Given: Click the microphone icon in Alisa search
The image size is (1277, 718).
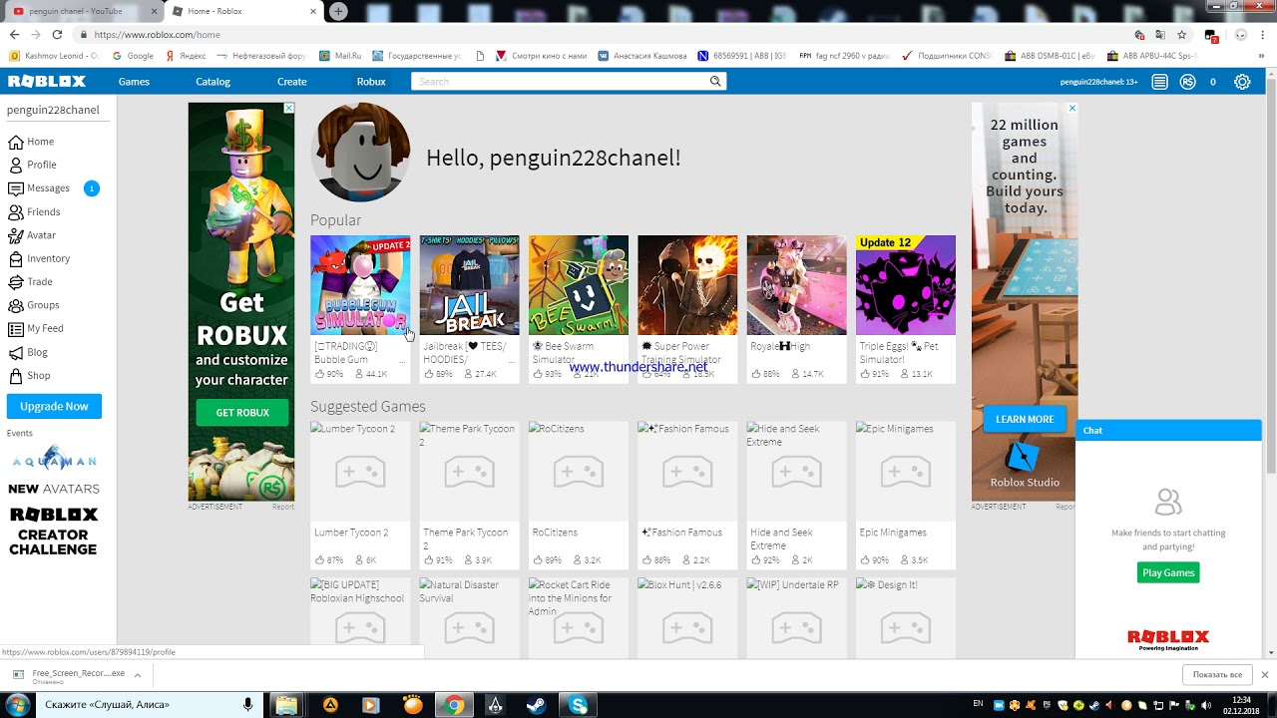Looking at the screenshot, I should pyautogui.click(x=248, y=705).
